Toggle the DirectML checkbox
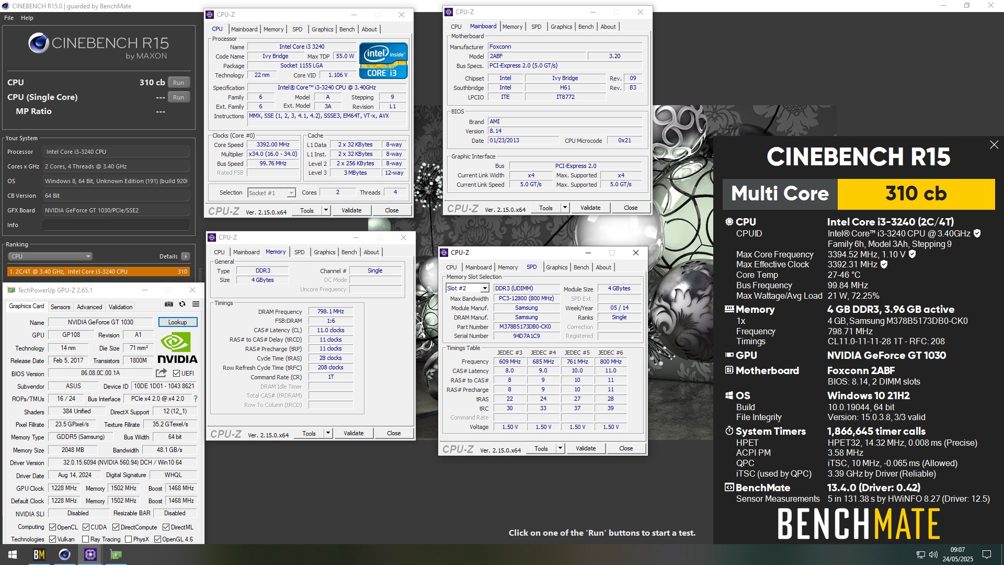 (x=166, y=527)
